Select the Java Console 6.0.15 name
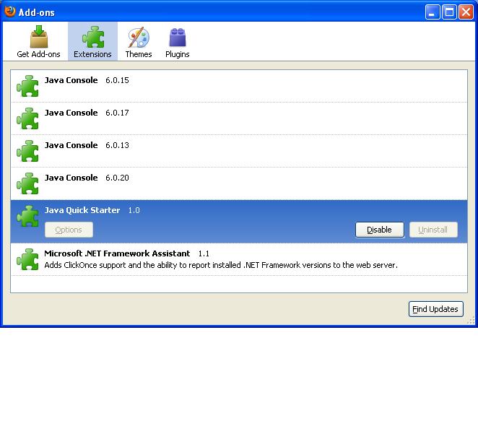 coord(71,80)
